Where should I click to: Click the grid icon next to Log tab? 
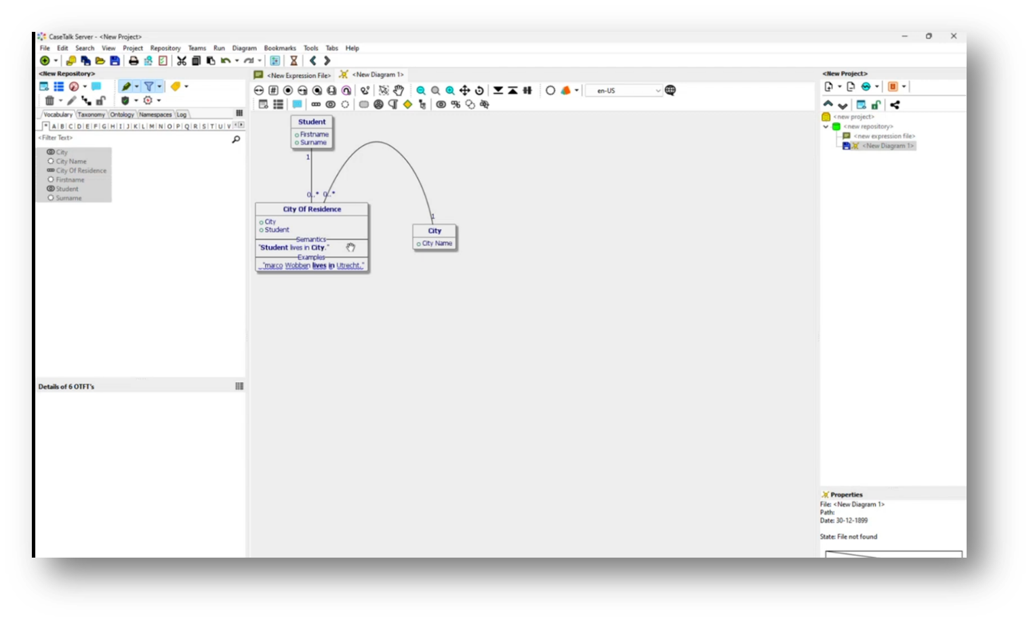[x=239, y=113]
